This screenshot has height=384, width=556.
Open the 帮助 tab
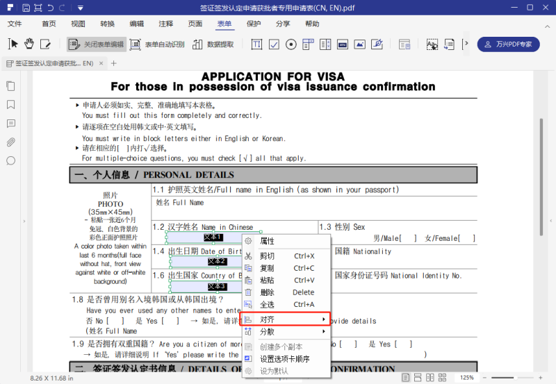(312, 24)
